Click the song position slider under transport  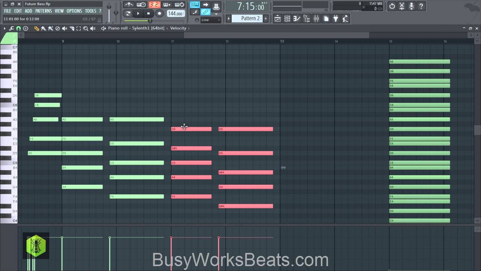150,21
